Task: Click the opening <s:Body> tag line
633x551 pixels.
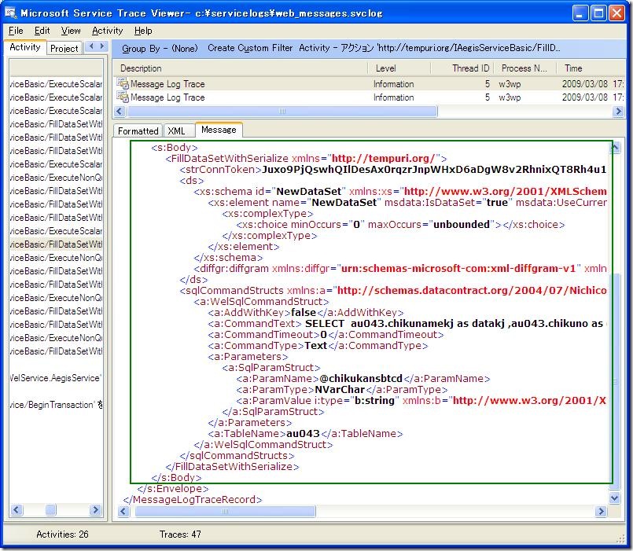Action: (175, 147)
